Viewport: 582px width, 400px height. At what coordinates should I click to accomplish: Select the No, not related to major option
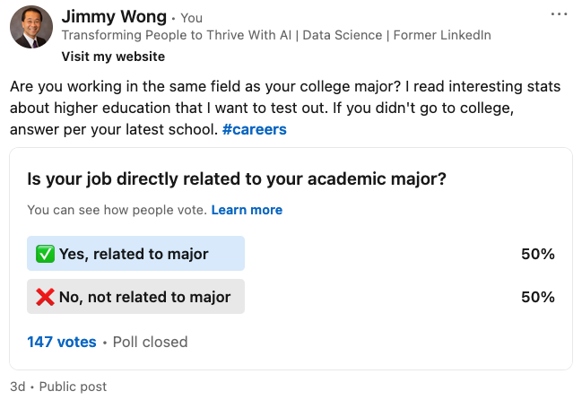[x=135, y=297]
